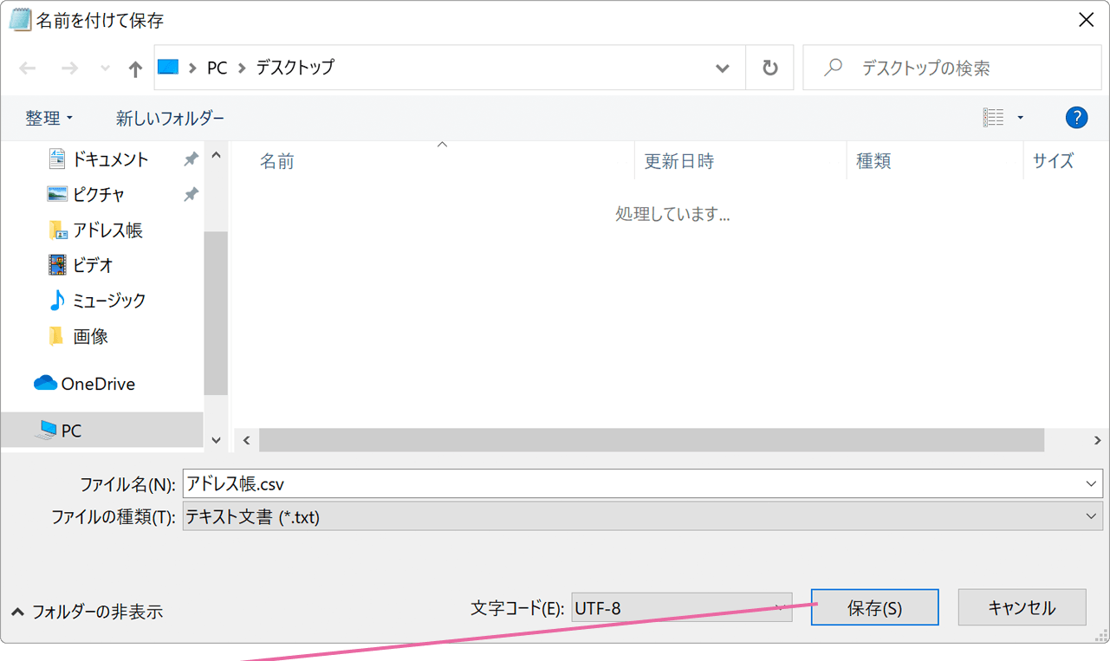
Task: Sort by the 名前 column header
Action: pyautogui.click(x=277, y=161)
